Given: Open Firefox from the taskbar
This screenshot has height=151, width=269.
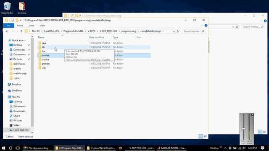Looking at the screenshot, I should 120,148.
